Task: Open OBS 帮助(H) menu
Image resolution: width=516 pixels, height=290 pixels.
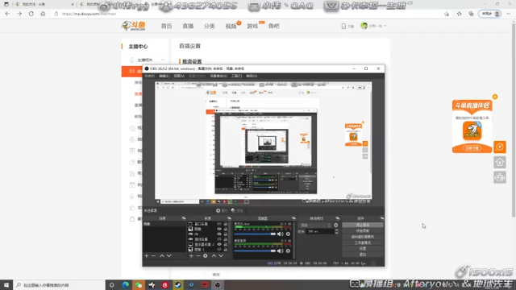Action: point(252,76)
